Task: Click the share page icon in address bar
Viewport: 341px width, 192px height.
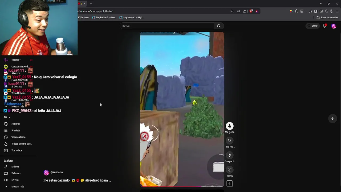Action: 244,11
